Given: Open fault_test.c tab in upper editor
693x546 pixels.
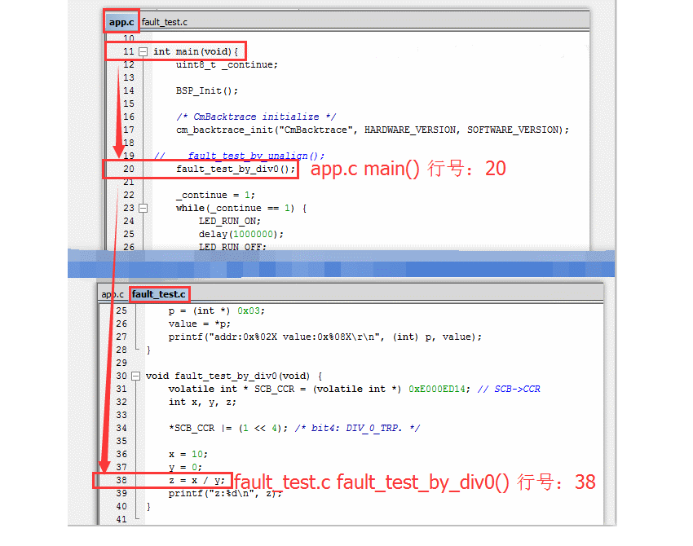Looking at the screenshot, I should point(164,22).
